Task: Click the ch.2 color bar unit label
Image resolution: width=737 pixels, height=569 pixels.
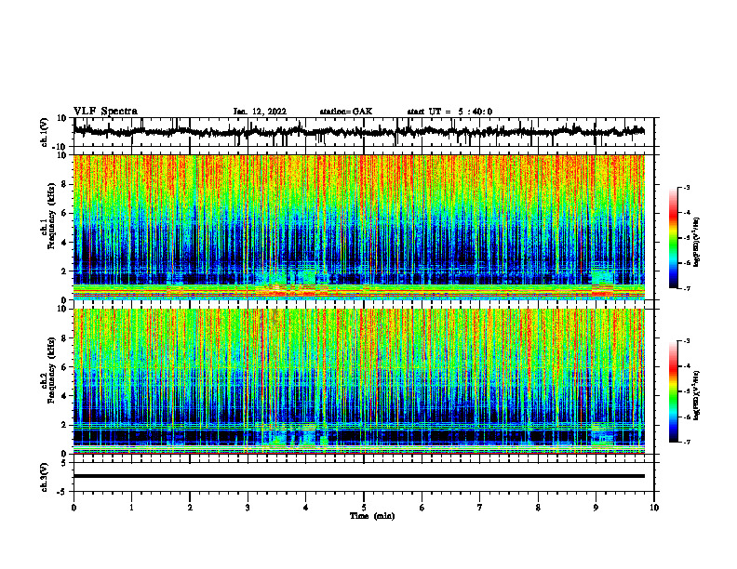Action: coord(697,395)
